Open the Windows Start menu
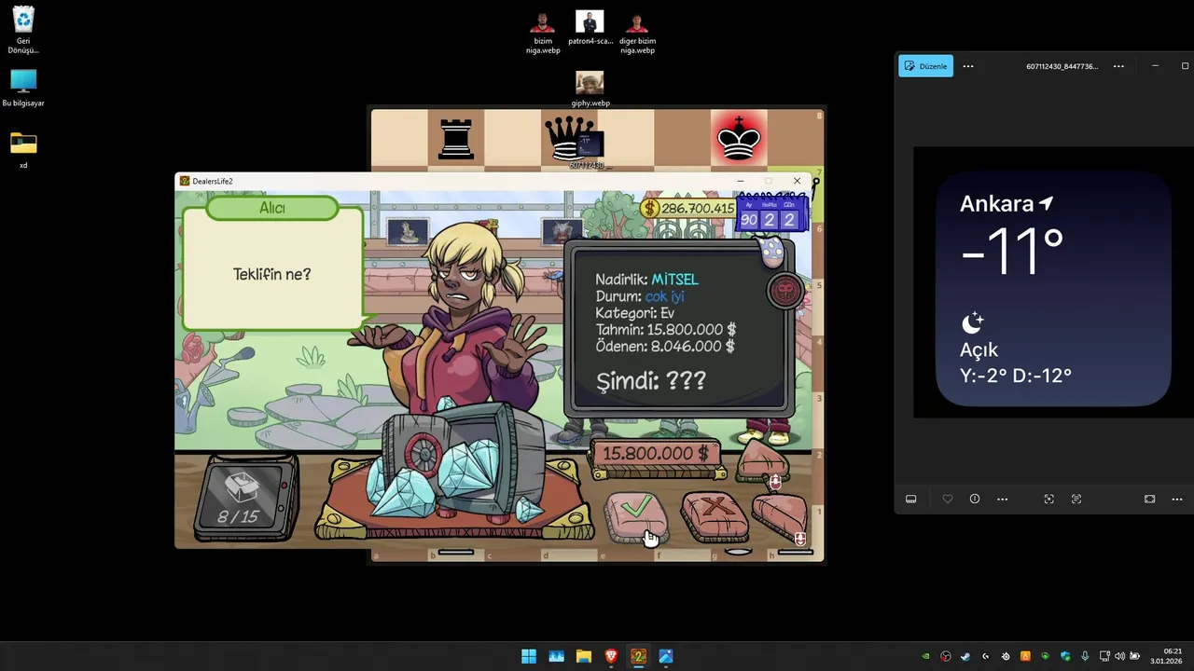This screenshot has width=1194, height=671. click(529, 656)
